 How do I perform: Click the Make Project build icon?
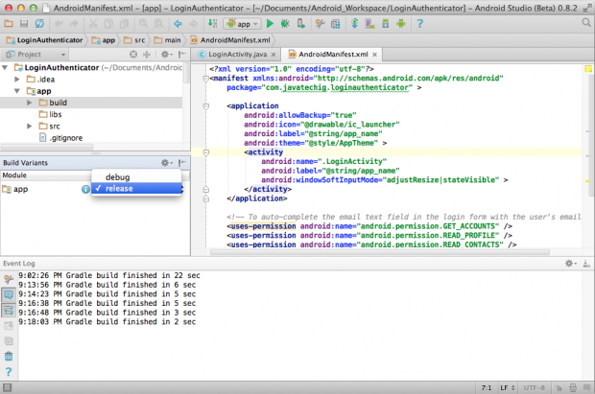[x=212, y=24]
